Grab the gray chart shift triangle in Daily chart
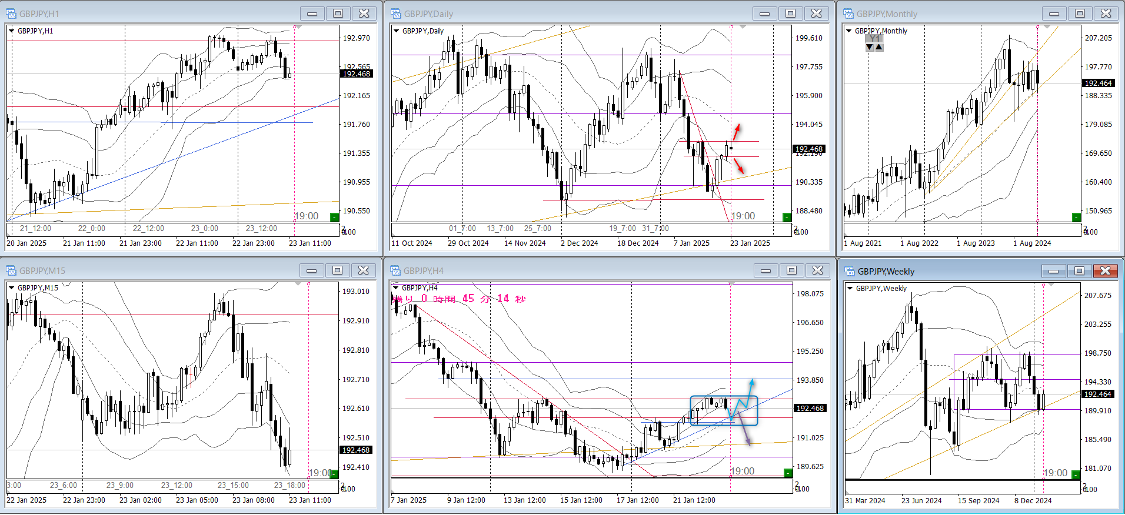The width and height of the screenshot is (1125, 515). pyautogui.click(x=743, y=27)
